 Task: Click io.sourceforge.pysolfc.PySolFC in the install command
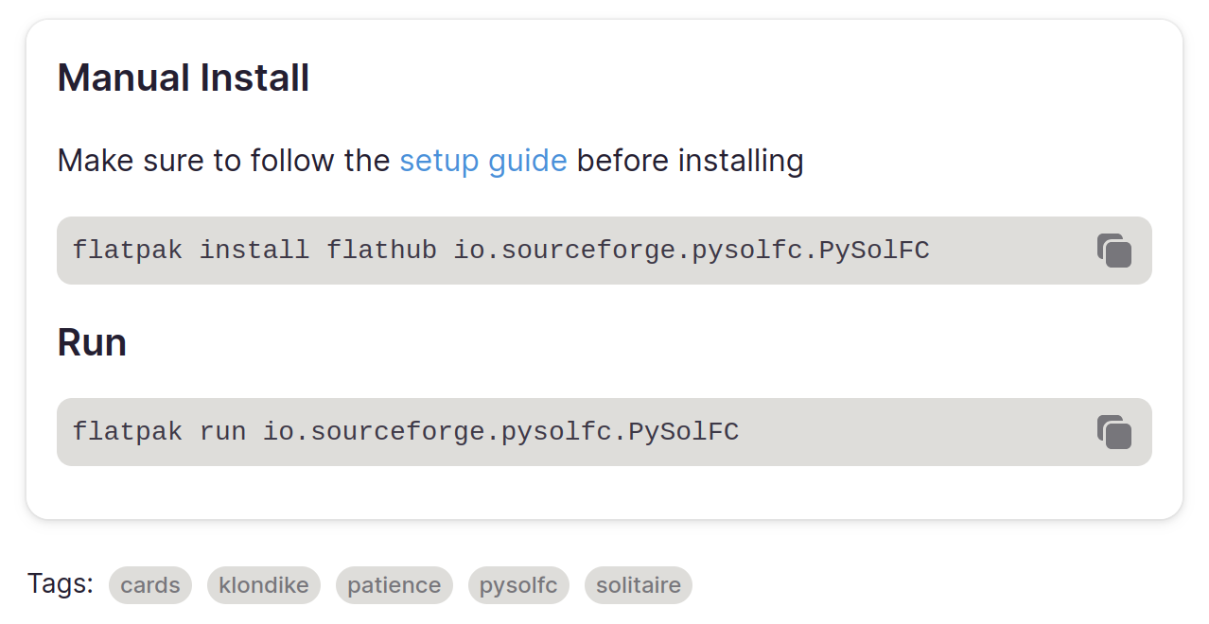point(692,251)
